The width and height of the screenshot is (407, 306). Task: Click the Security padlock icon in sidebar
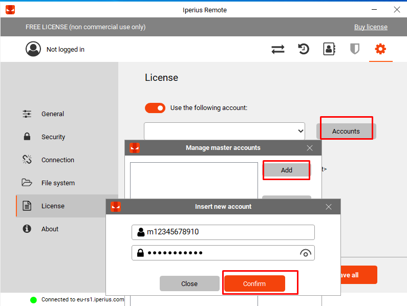(x=27, y=137)
